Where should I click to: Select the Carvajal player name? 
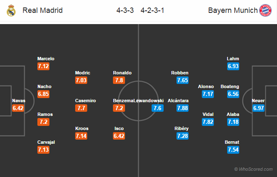point(46,142)
